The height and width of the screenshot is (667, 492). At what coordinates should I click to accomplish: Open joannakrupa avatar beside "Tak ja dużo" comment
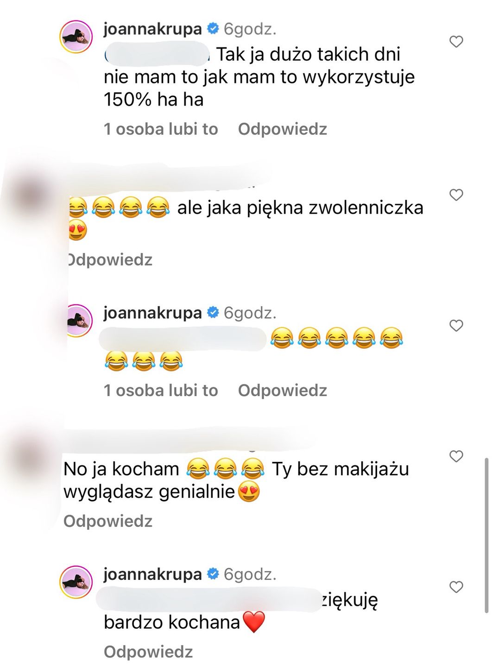[76, 37]
